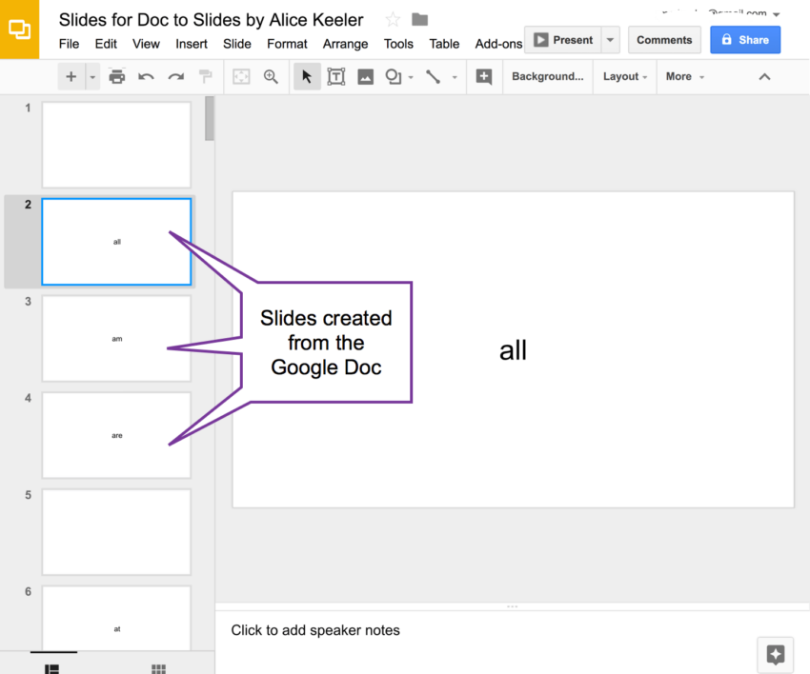The image size is (810, 674).
Task: Open the Format menu
Action: [287, 44]
